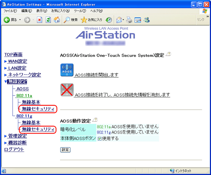Click the Stop loading icon
The height and width of the screenshot is (175, 211).
click(39, 20)
